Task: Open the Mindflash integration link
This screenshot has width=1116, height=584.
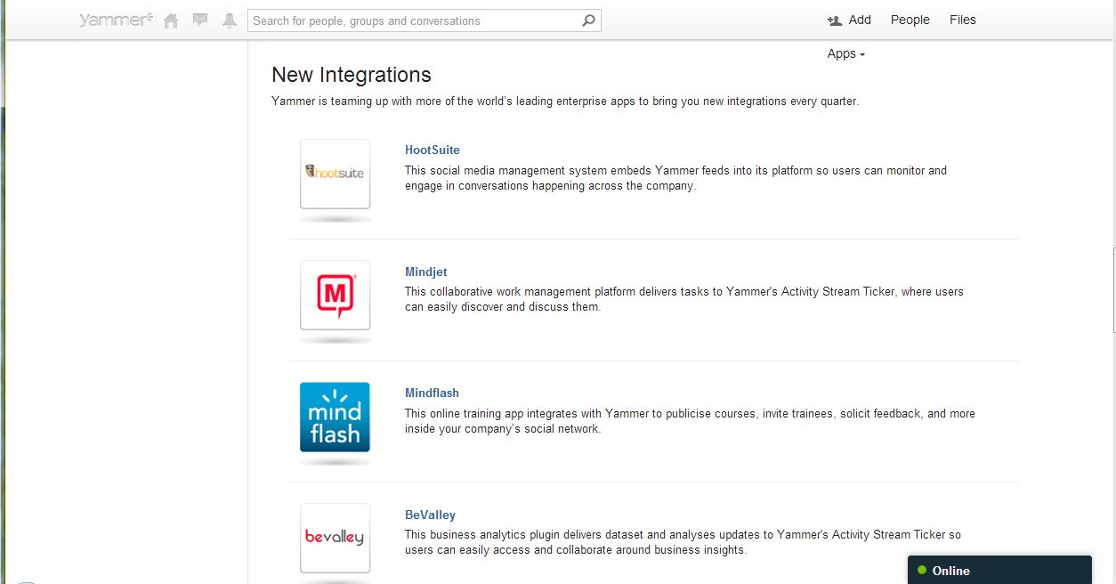Action: (432, 393)
